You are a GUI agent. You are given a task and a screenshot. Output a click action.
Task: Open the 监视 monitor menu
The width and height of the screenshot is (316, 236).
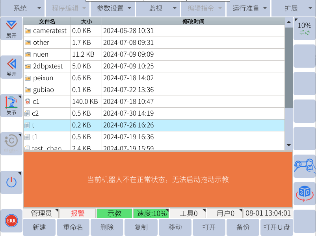[158, 8]
